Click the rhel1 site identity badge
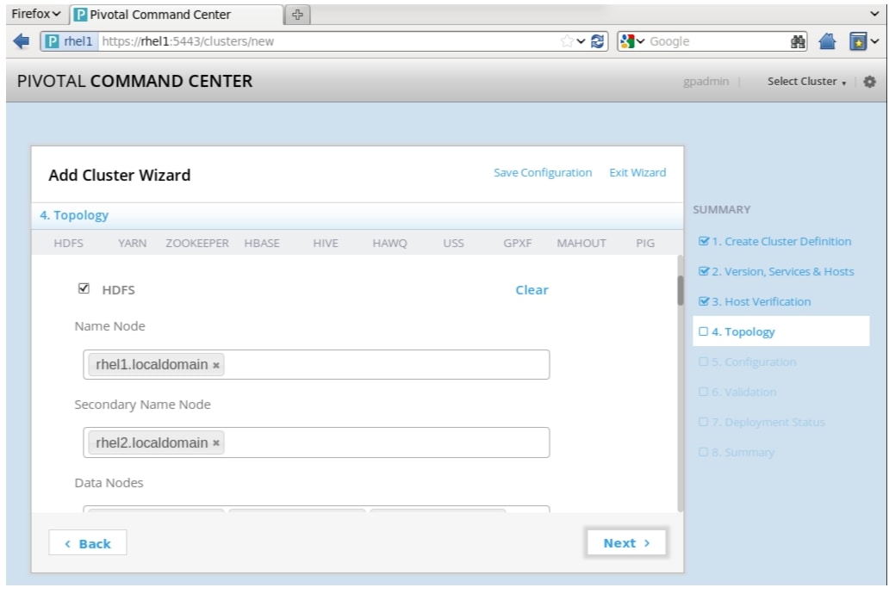 click(x=69, y=41)
